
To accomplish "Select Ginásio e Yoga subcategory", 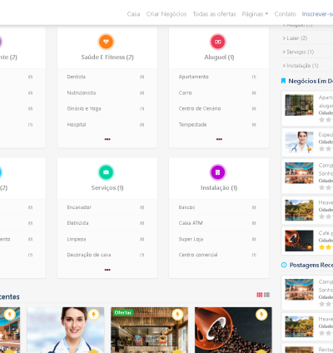I will (84, 108).
